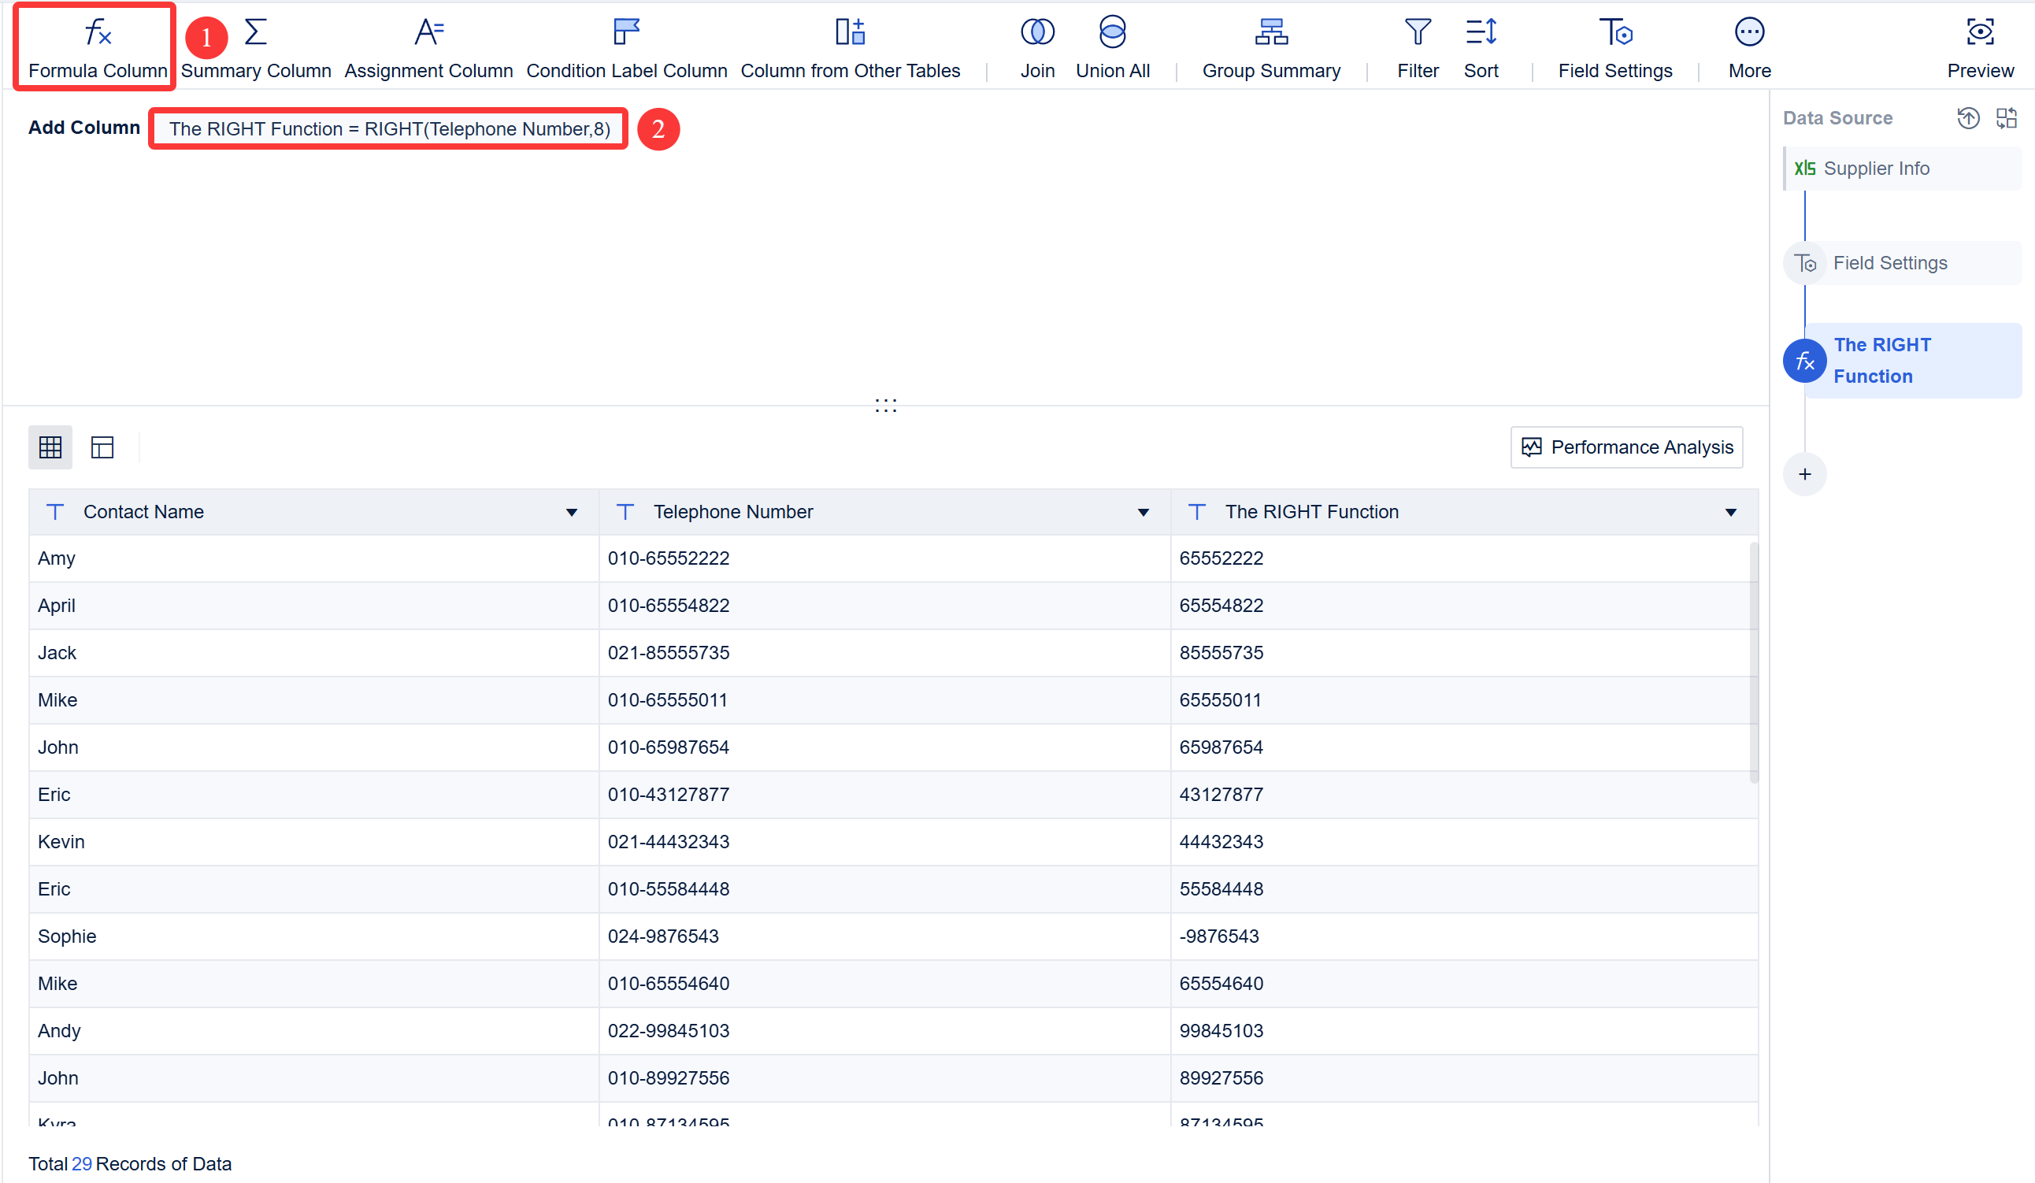
Task: Switch to grid table view
Action: (50, 447)
